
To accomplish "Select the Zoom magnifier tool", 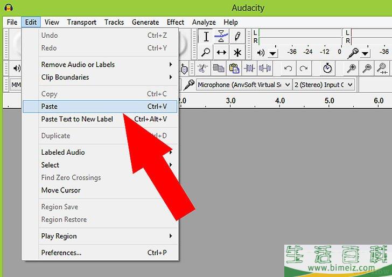I will 206,52.
